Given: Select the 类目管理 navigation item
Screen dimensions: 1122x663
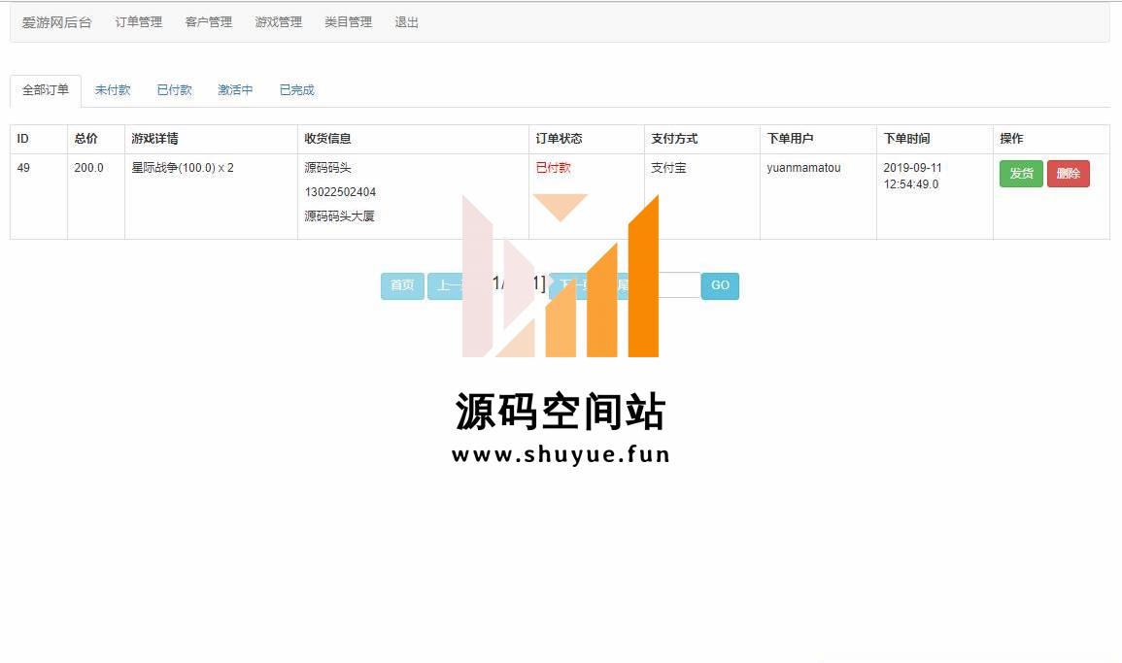Looking at the screenshot, I should pyautogui.click(x=349, y=22).
